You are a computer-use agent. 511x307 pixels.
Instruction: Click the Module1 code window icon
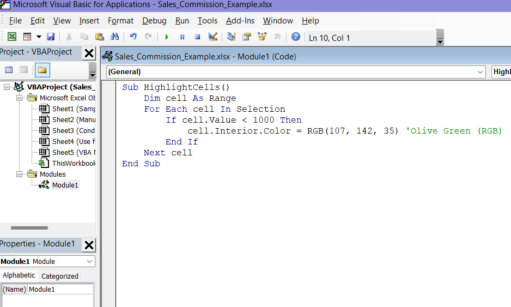click(x=107, y=57)
